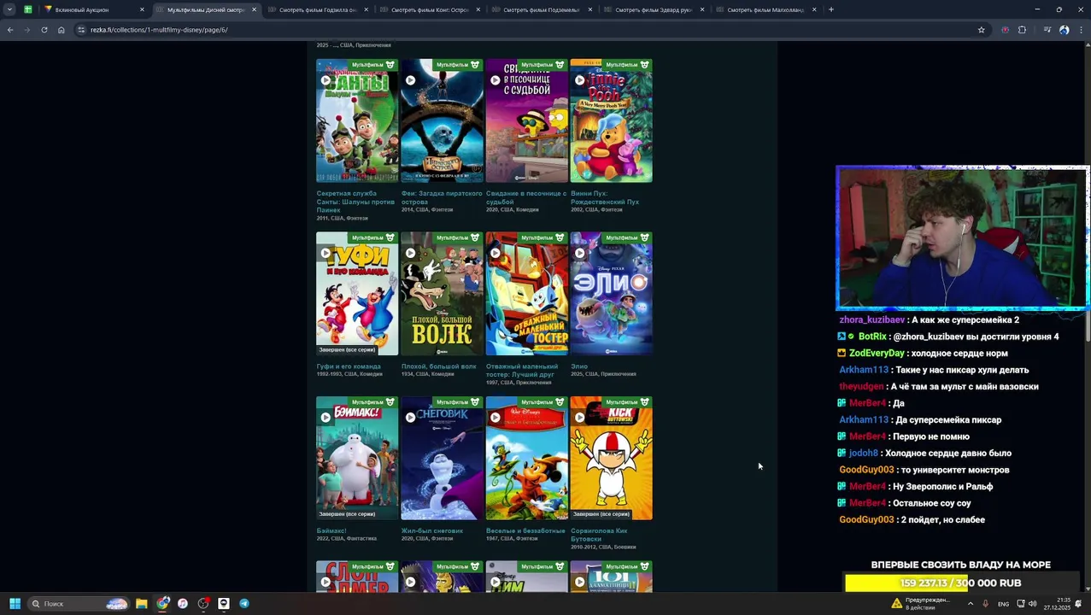The height and width of the screenshot is (615, 1091).
Task: Play icon on Винни Пух poster
Action: [579, 80]
